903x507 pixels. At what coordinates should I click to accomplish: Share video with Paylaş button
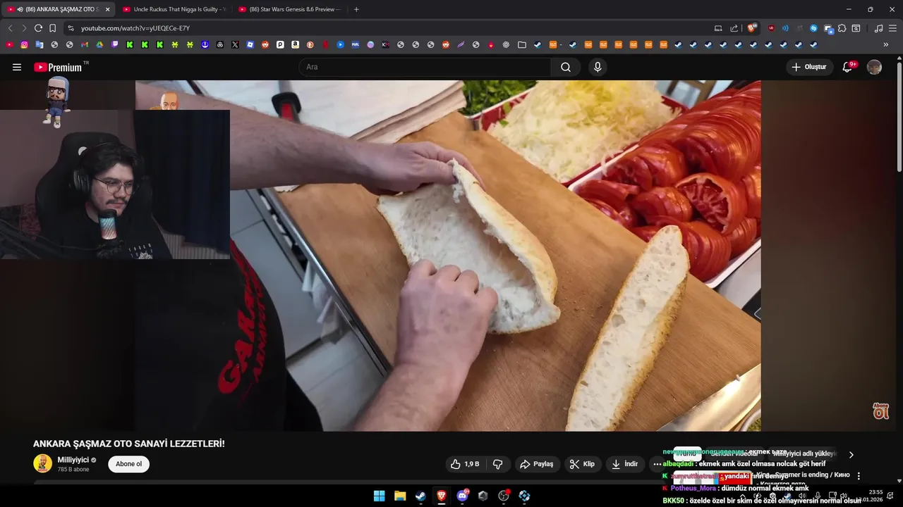pos(537,464)
